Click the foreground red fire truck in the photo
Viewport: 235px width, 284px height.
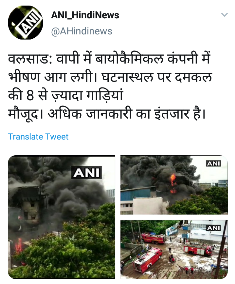coord(147,260)
